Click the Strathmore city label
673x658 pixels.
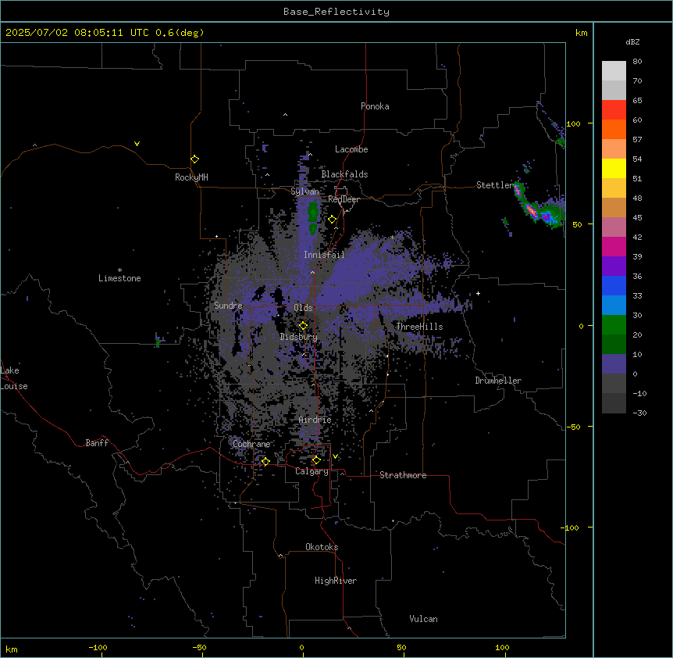coord(403,475)
